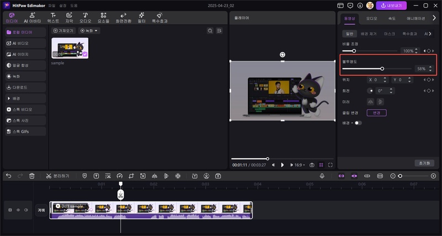This screenshot has width=442, height=236.
Task: Click the 58% opacity stepper arrows
Action: point(430,69)
